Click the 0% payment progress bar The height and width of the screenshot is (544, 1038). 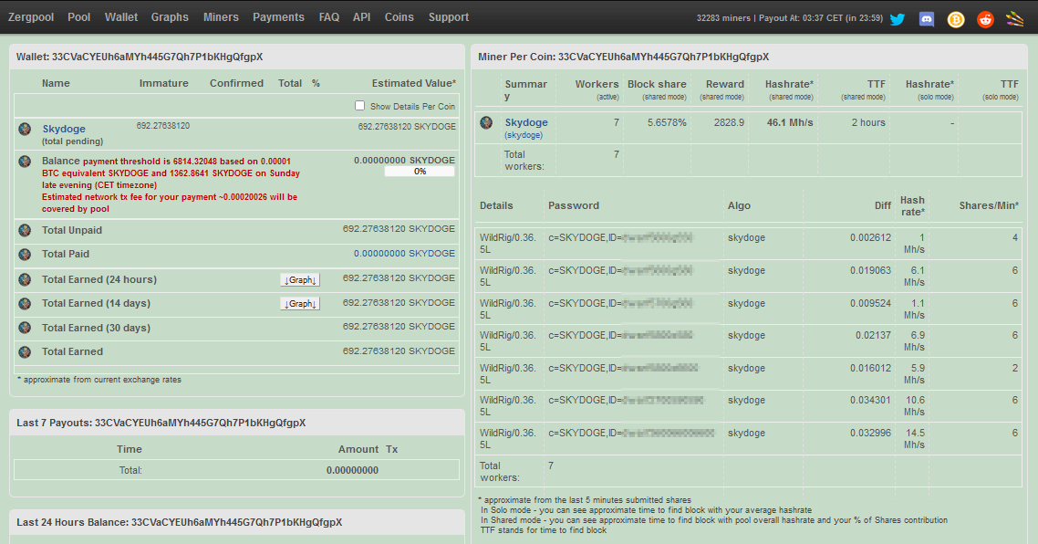point(420,172)
